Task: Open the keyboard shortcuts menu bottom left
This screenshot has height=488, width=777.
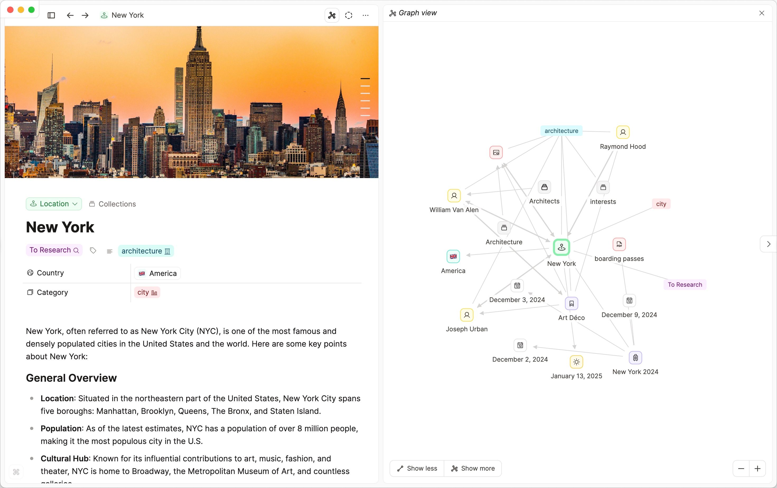Action: [x=16, y=472]
